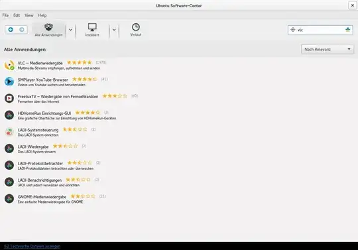Click the five-star rating of VLC
The width and height of the screenshot is (358, 250).
(80, 62)
